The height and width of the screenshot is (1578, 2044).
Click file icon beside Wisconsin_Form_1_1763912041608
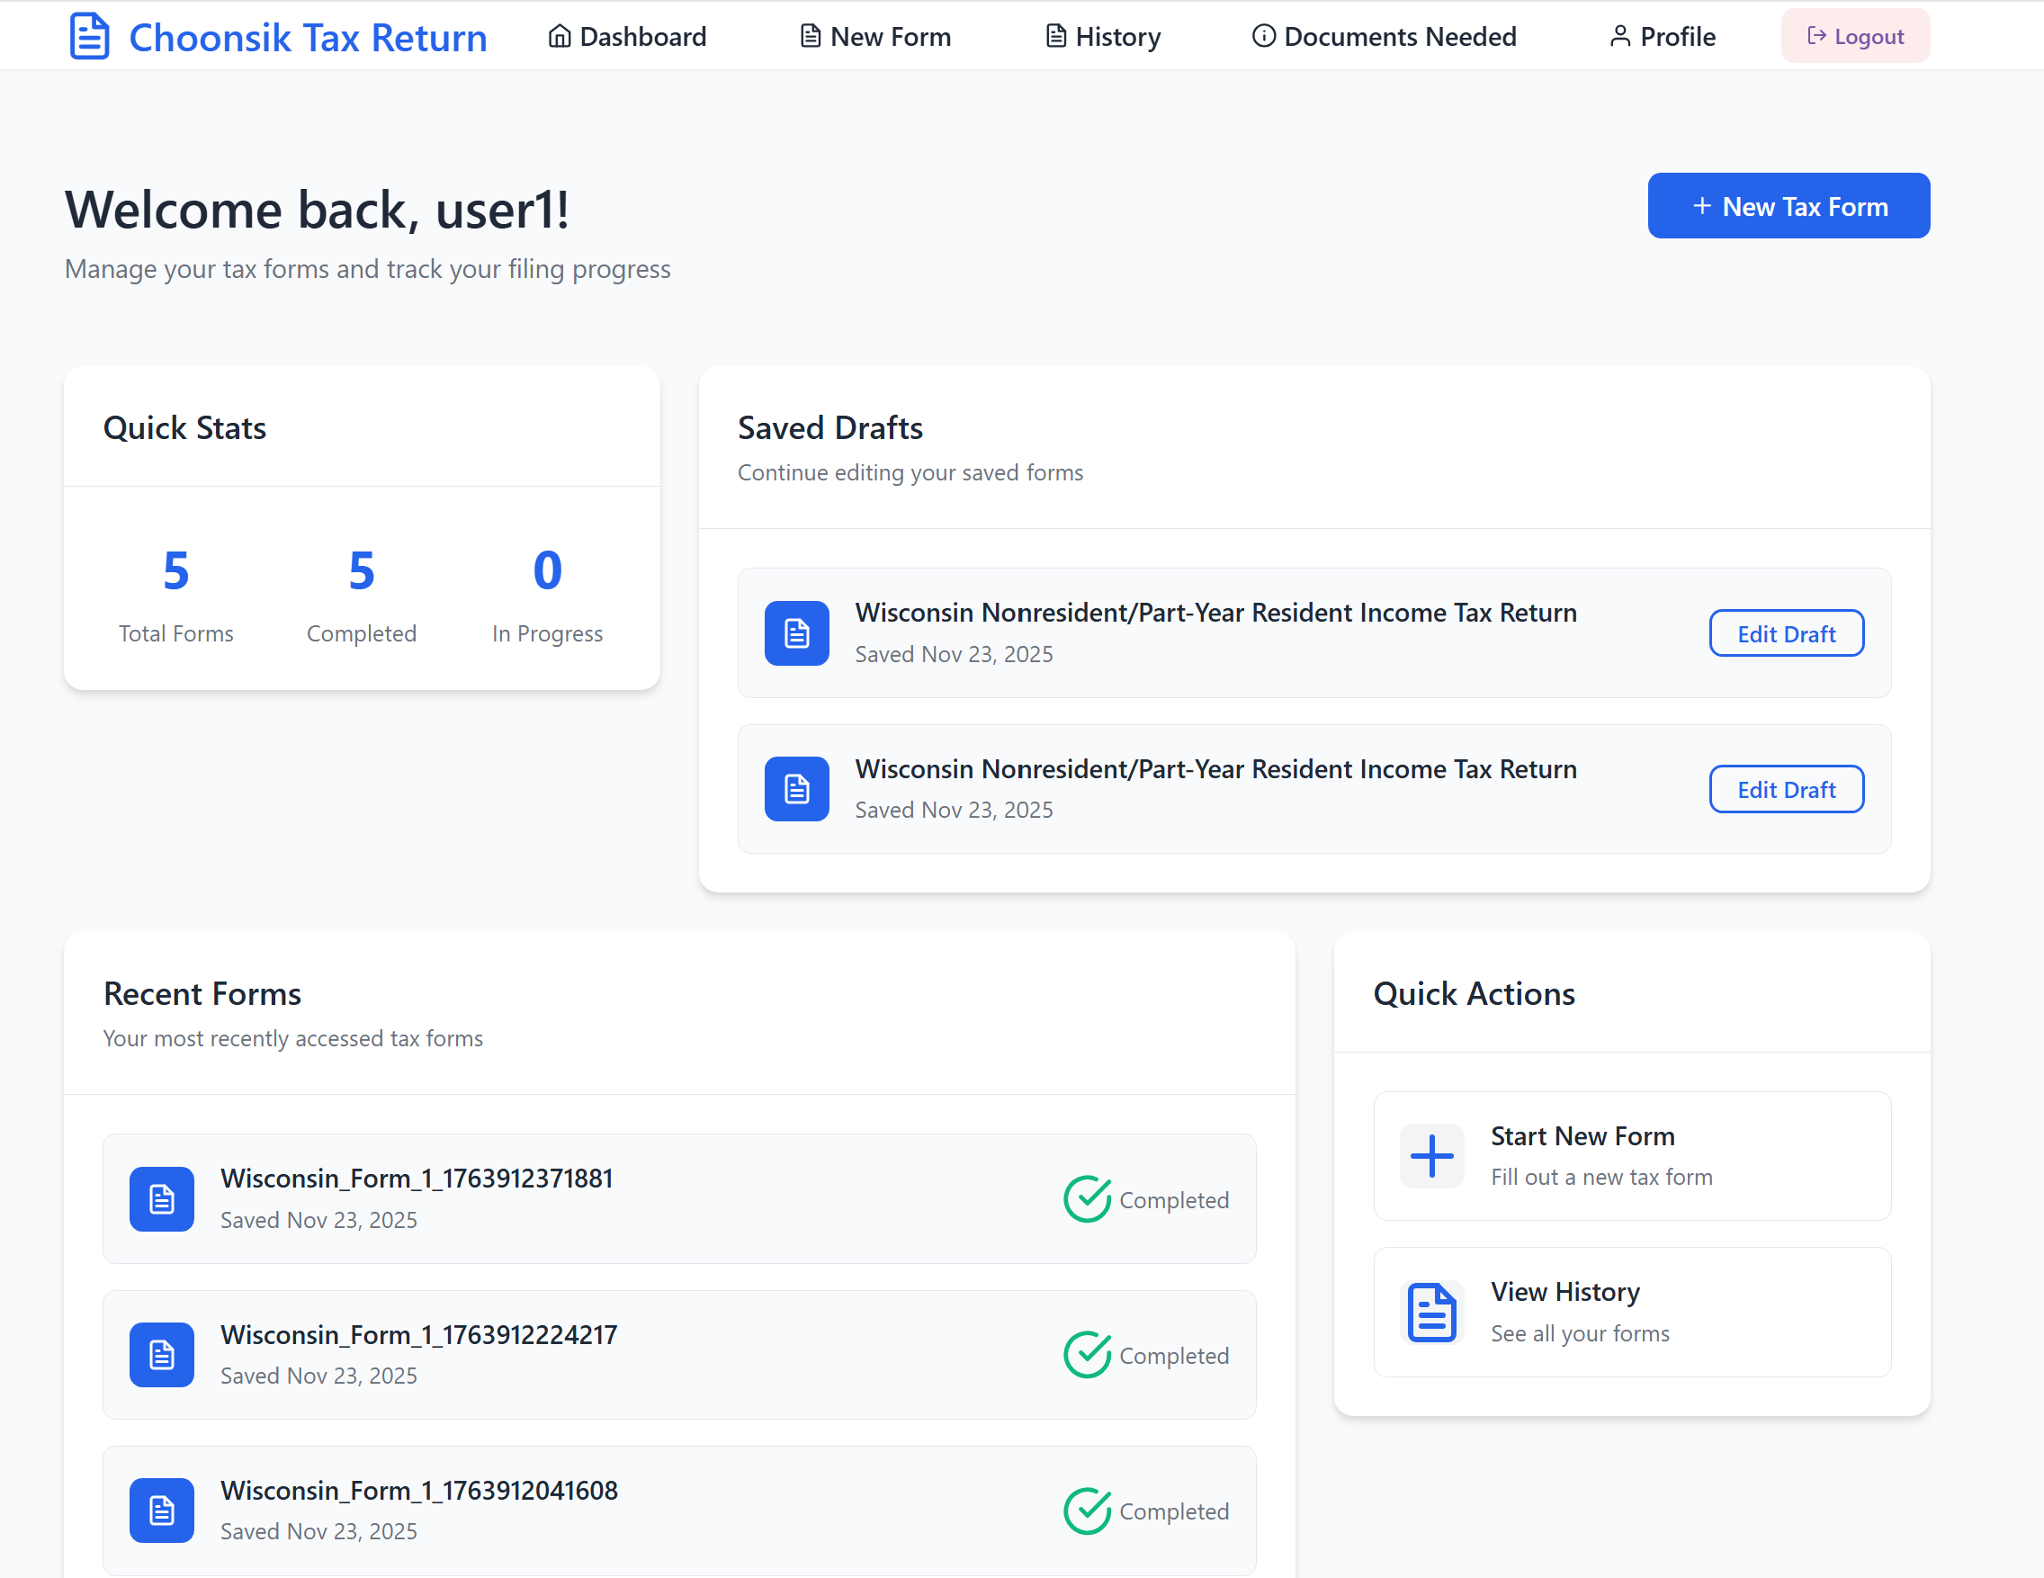pos(162,1510)
